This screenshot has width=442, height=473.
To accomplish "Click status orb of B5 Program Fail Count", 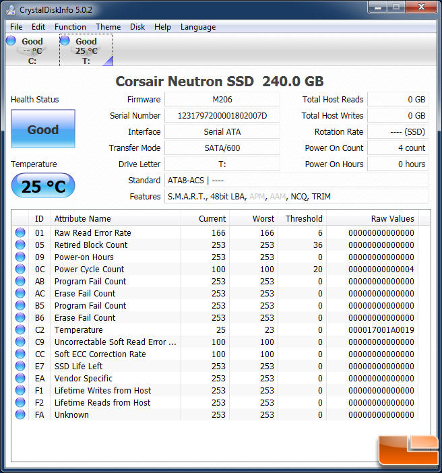I will tap(20, 305).
